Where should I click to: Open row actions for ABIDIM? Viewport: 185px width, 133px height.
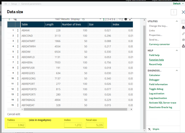coord(18,52)
